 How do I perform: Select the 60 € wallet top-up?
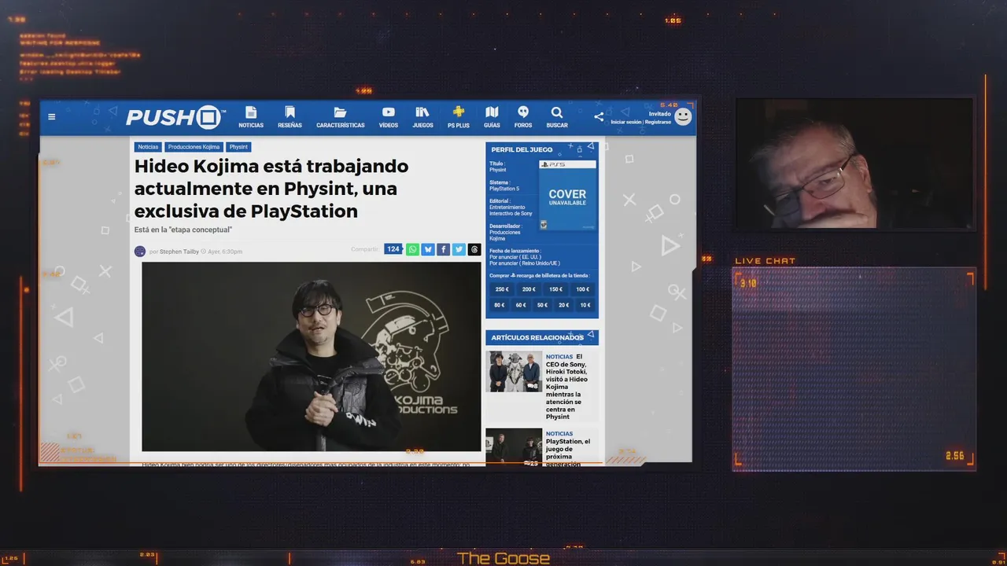[x=521, y=305]
